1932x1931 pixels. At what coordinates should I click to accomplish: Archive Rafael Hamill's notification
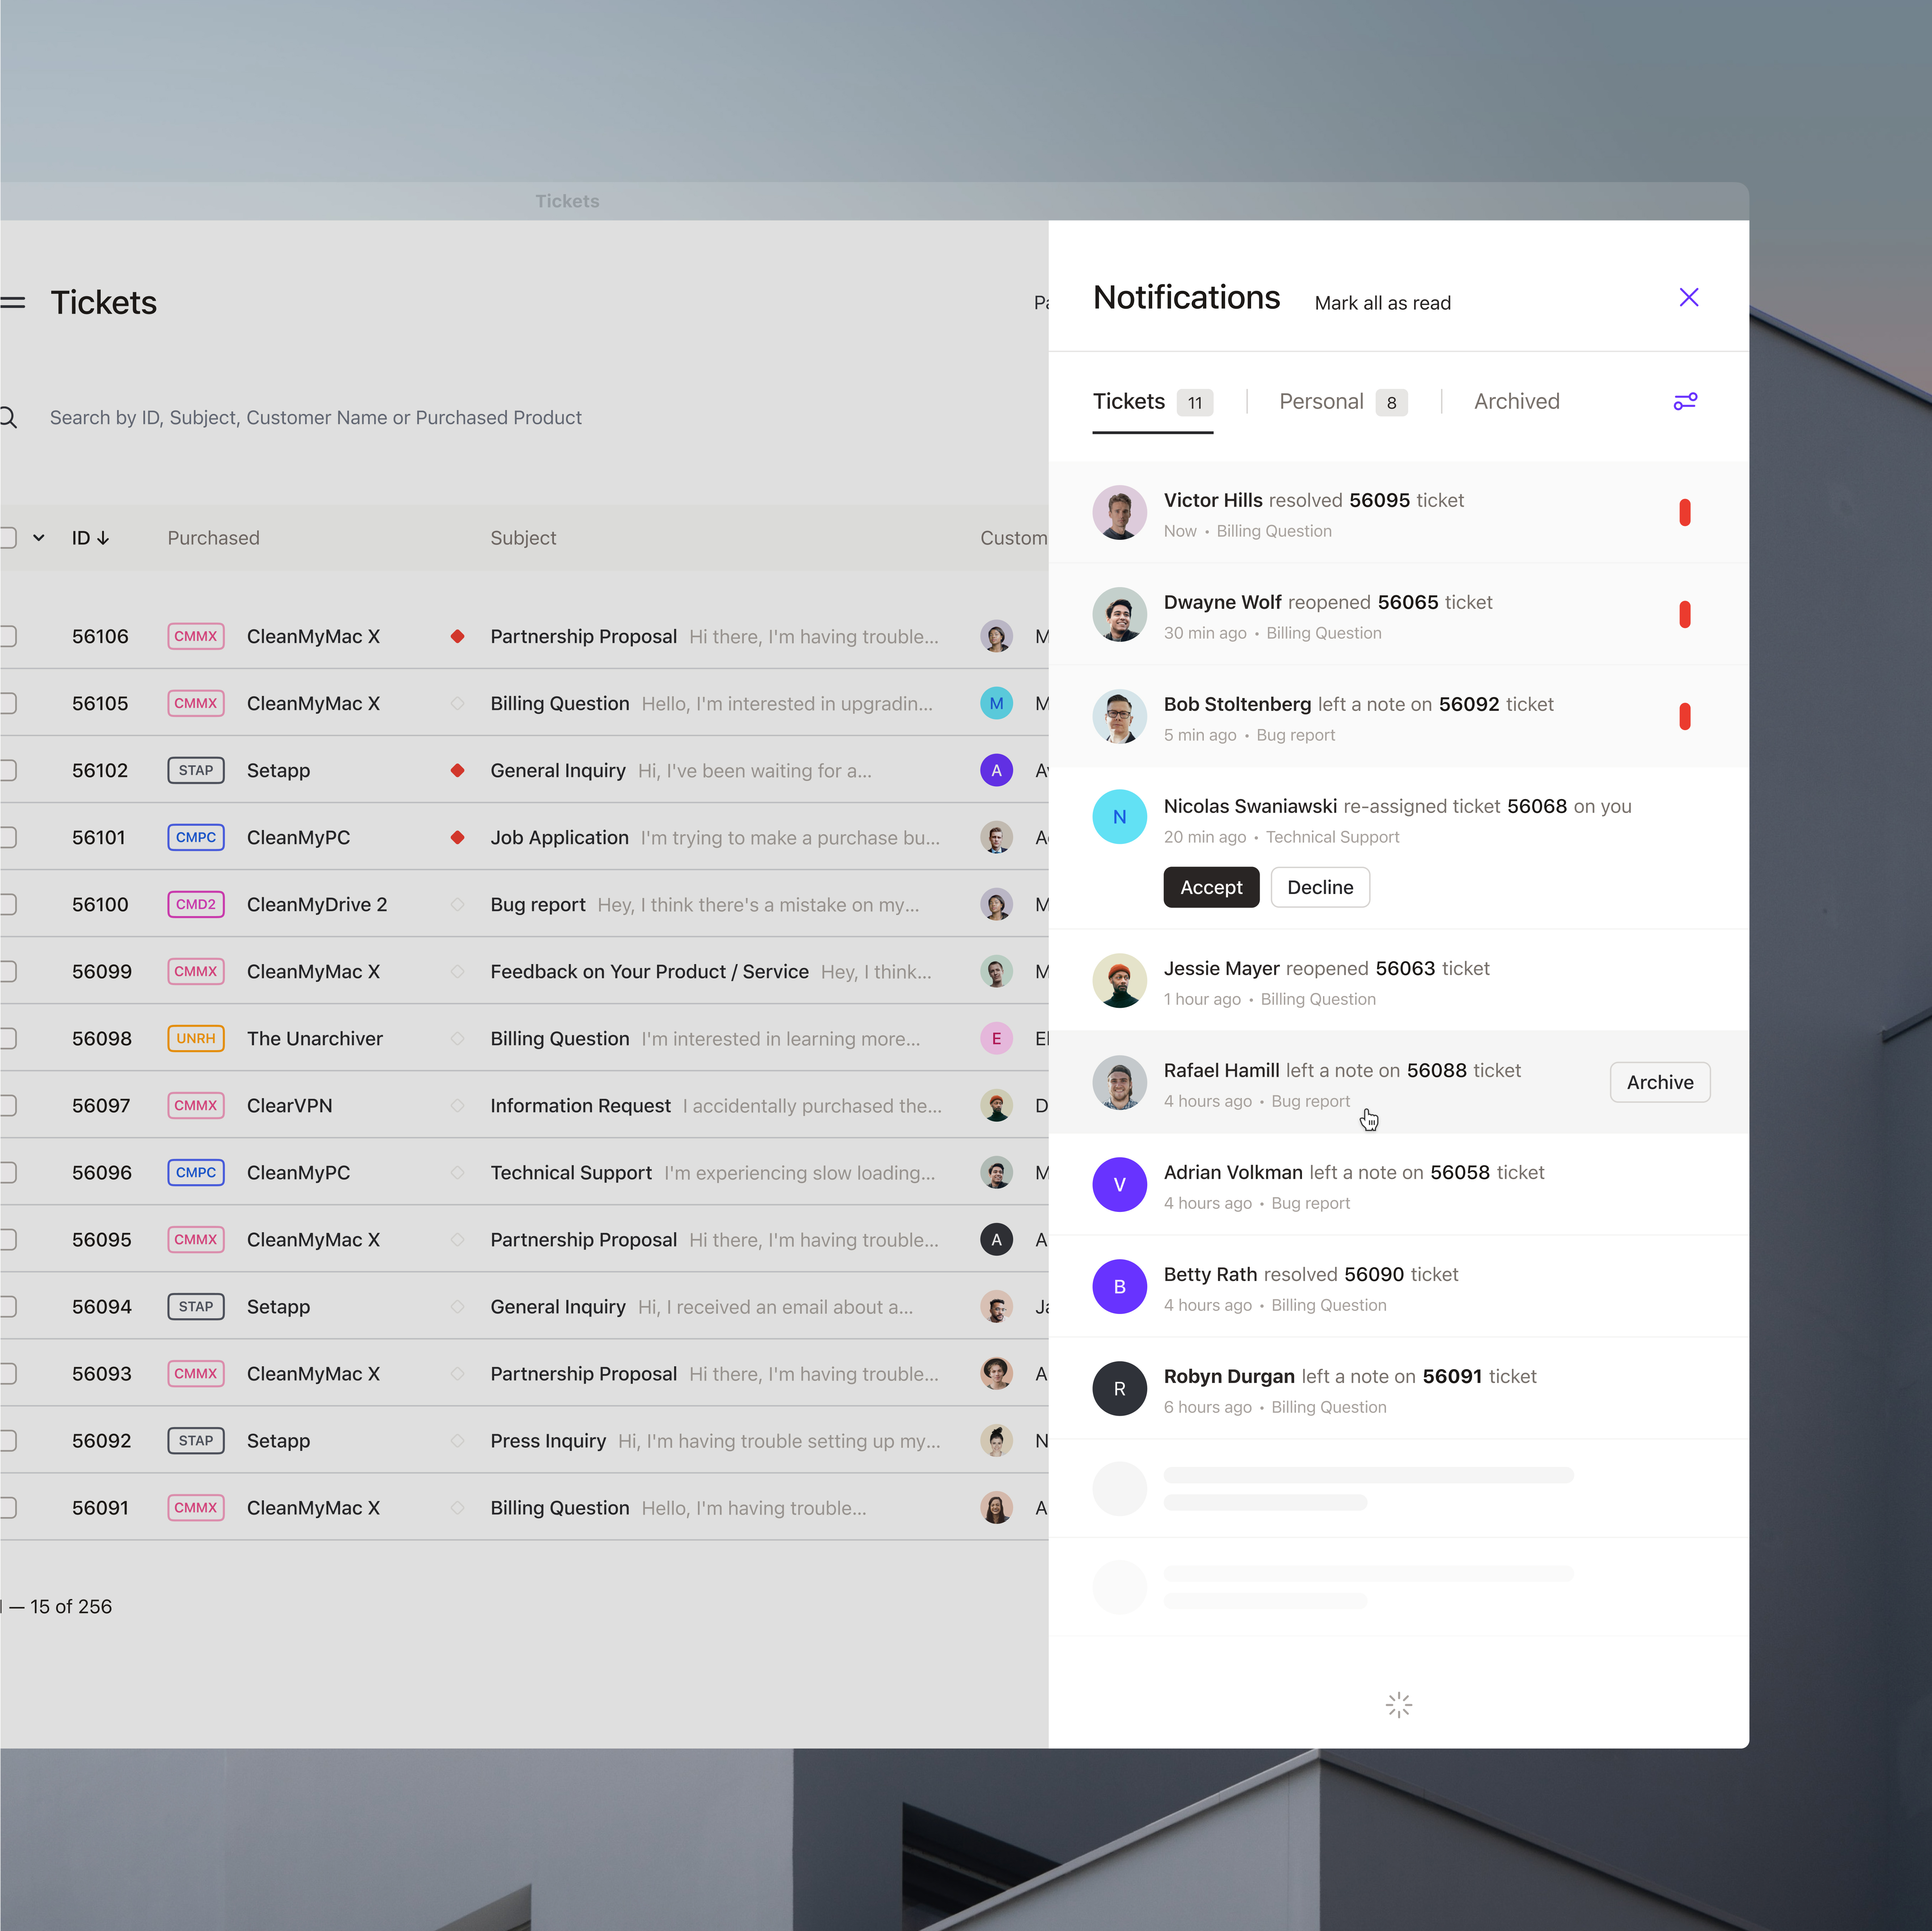click(x=1659, y=1082)
